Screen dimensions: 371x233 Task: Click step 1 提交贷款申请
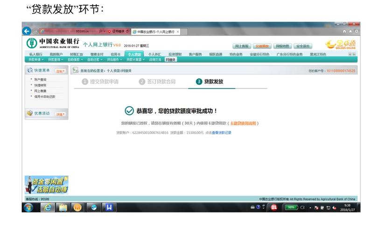tap(100, 82)
